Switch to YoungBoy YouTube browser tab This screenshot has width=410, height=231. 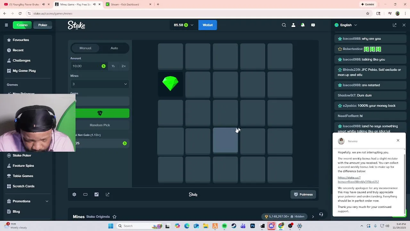click(27, 4)
